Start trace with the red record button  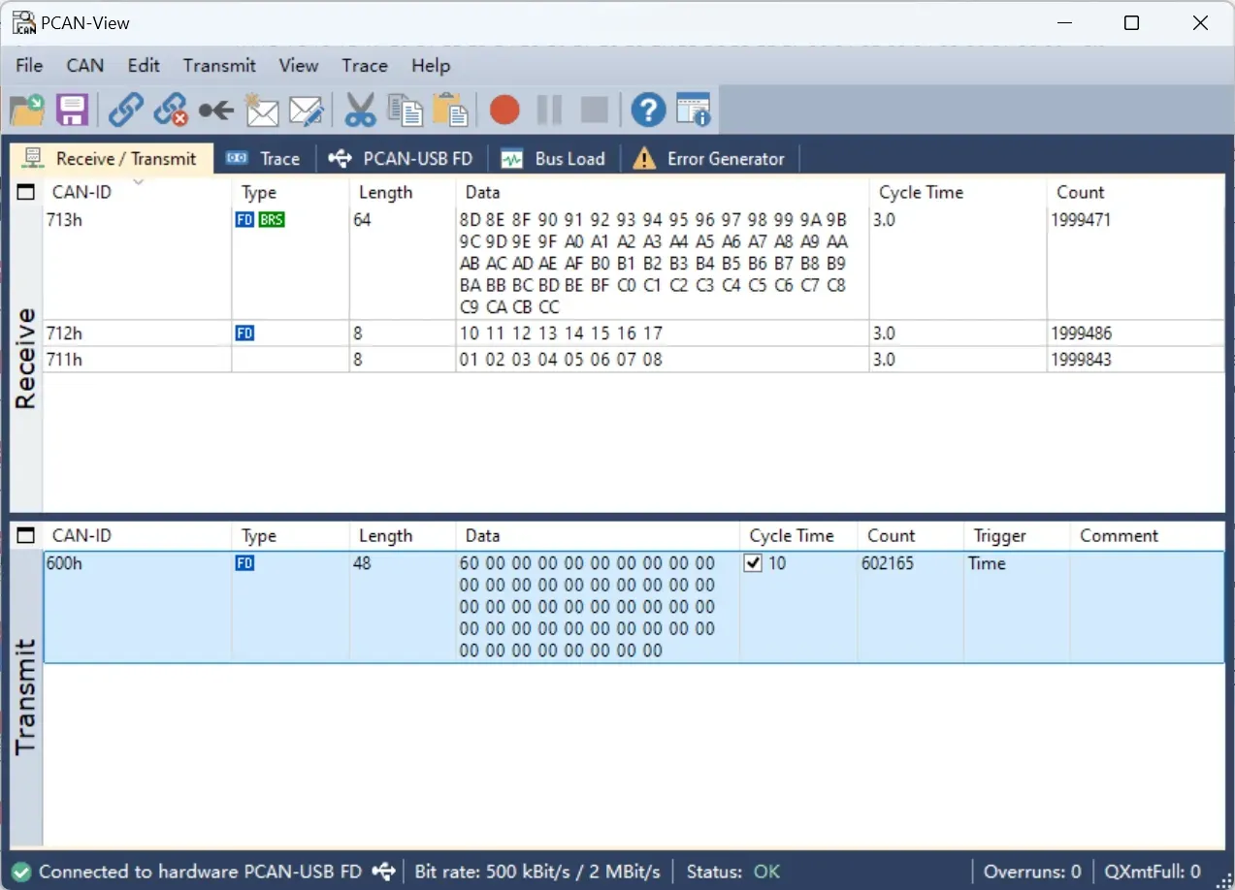pyautogui.click(x=504, y=110)
